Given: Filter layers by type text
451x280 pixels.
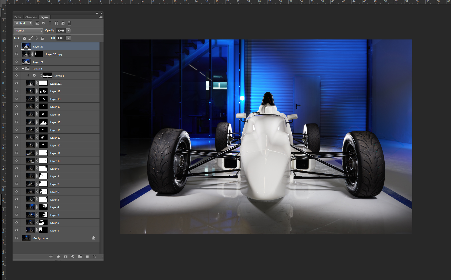Looking at the screenshot, I should tap(50, 23).
